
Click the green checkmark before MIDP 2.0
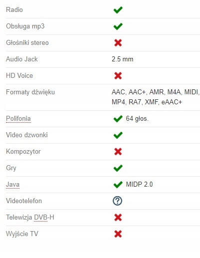118,185
